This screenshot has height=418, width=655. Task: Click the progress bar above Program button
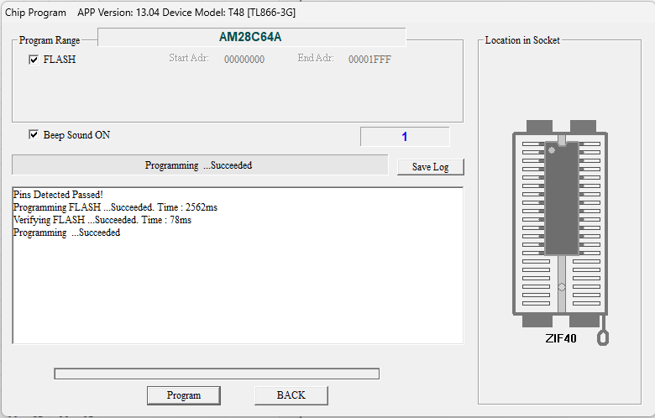tap(217, 374)
